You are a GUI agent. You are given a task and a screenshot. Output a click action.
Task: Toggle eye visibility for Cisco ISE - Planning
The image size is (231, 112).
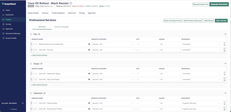(89, 50)
